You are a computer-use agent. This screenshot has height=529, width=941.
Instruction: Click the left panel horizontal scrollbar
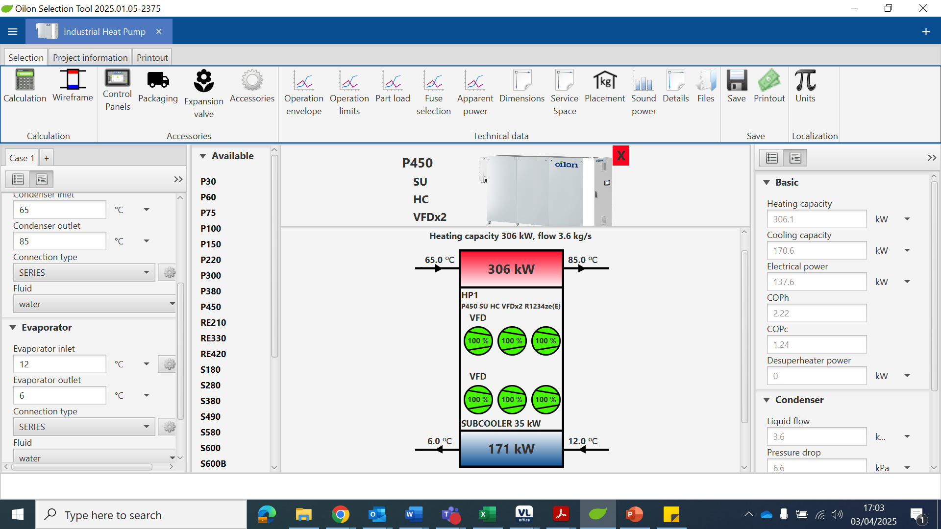82,467
